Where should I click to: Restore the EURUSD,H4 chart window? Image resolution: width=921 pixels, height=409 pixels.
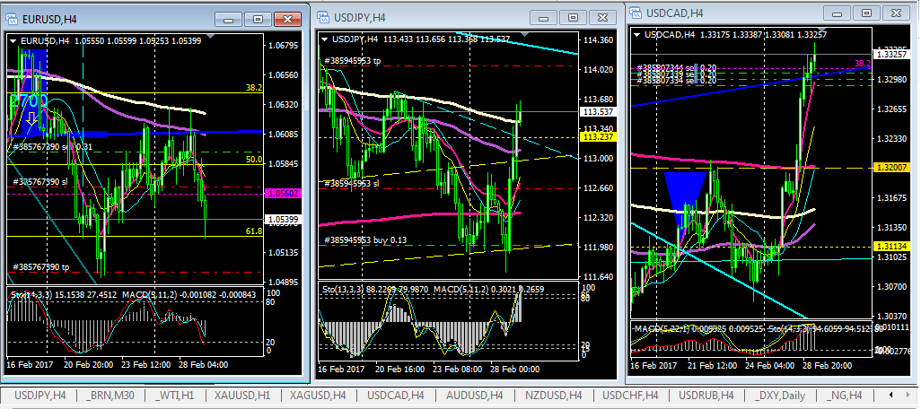pos(258,20)
